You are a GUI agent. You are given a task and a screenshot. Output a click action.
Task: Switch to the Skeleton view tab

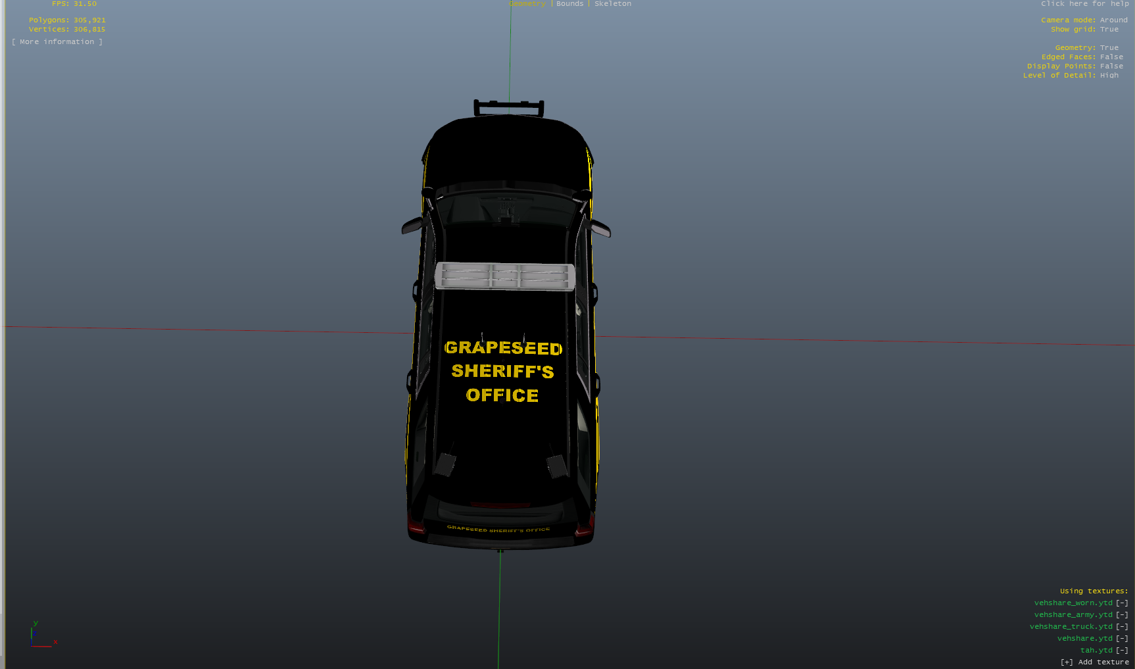pyautogui.click(x=613, y=4)
